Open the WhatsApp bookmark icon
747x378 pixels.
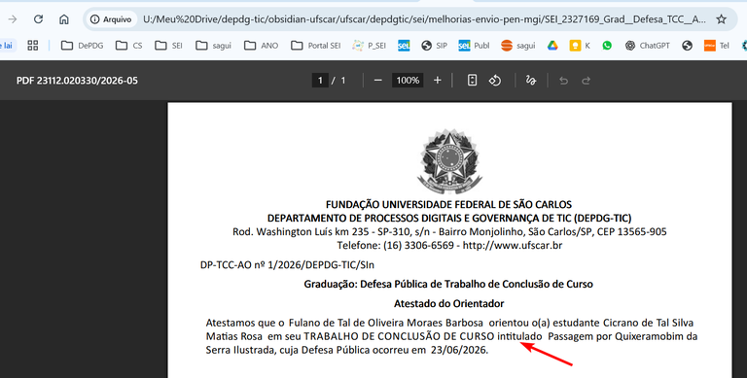coord(607,46)
